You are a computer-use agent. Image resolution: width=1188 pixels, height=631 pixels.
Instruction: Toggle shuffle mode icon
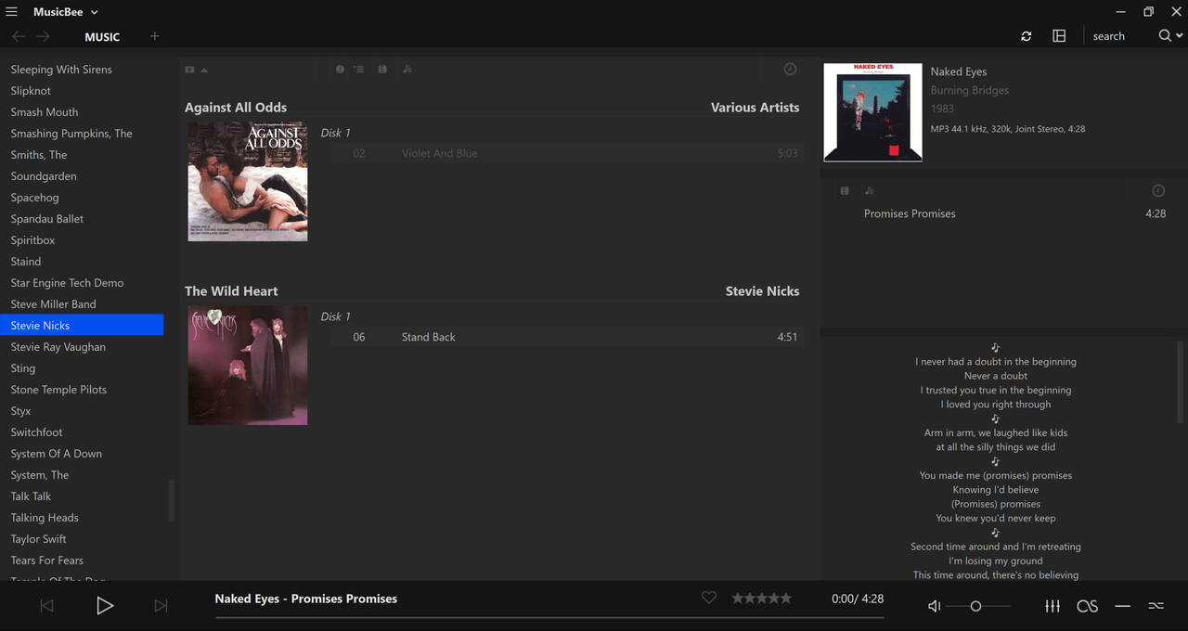1156,606
